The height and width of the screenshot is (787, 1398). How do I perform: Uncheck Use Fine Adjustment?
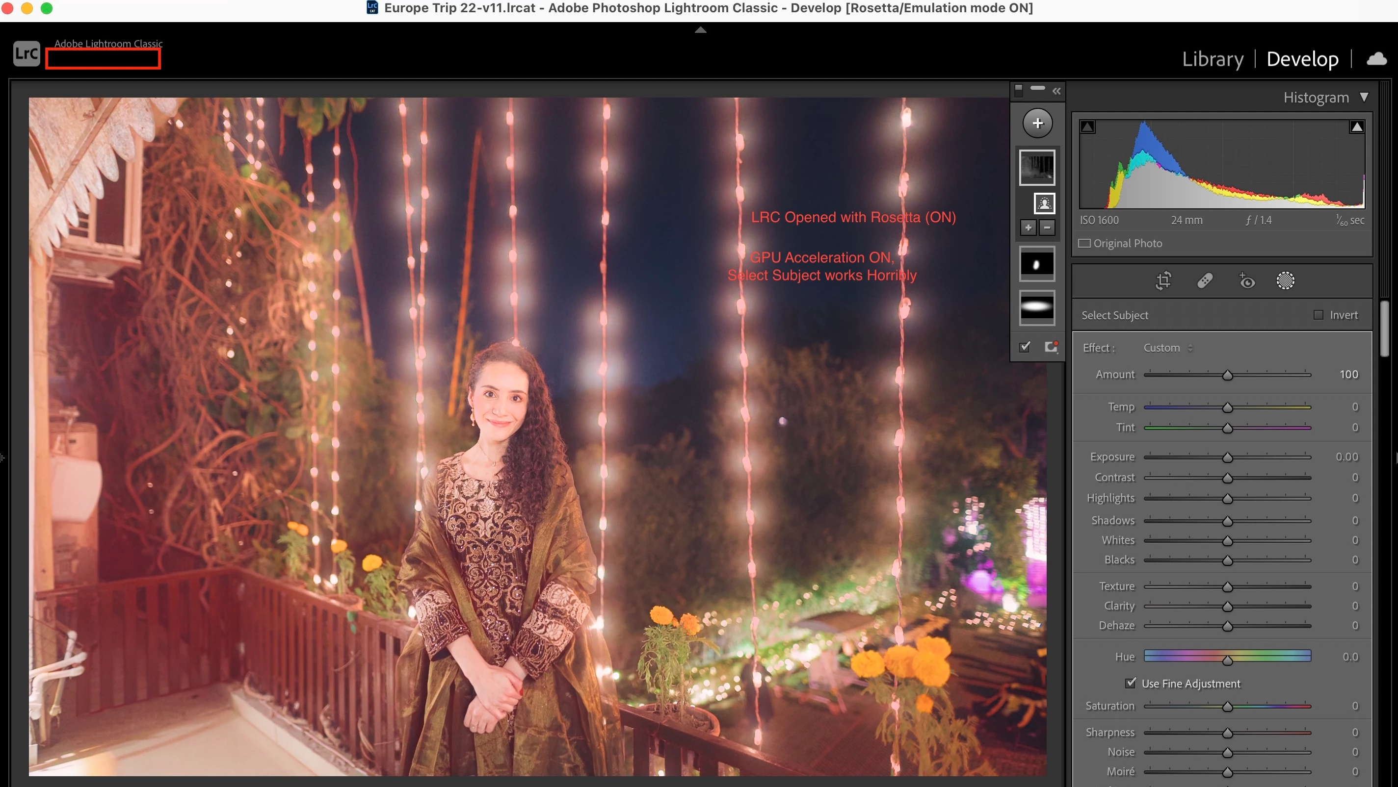pos(1131,684)
